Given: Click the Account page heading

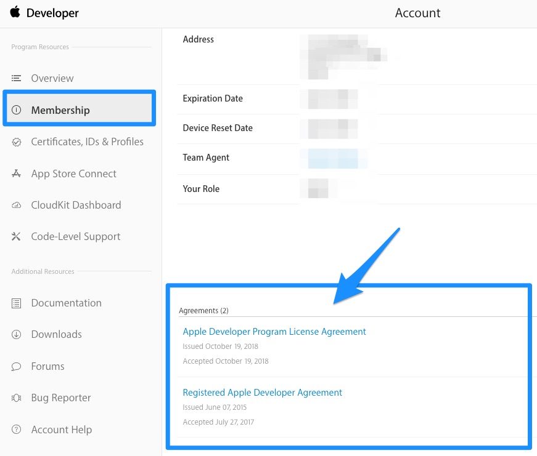Looking at the screenshot, I should [417, 13].
